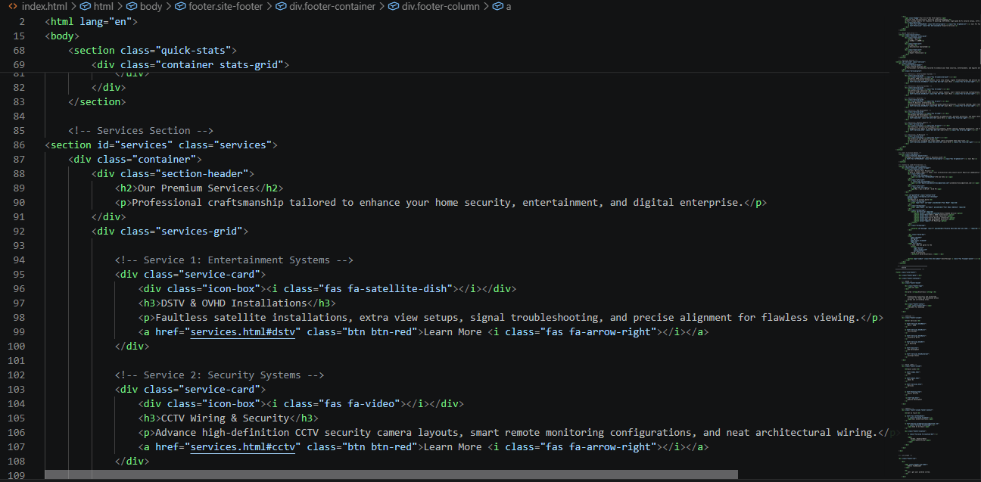Click the 'Service 1: Entertainment Systems' comment

pyautogui.click(x=234, y=260)
